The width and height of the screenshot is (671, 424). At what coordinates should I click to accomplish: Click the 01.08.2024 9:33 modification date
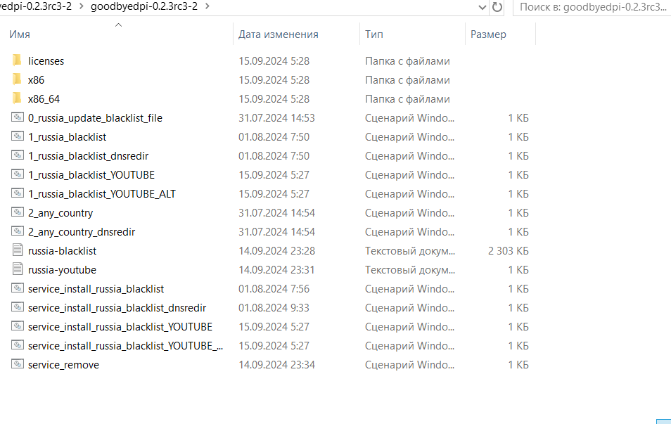pos(274,307)
